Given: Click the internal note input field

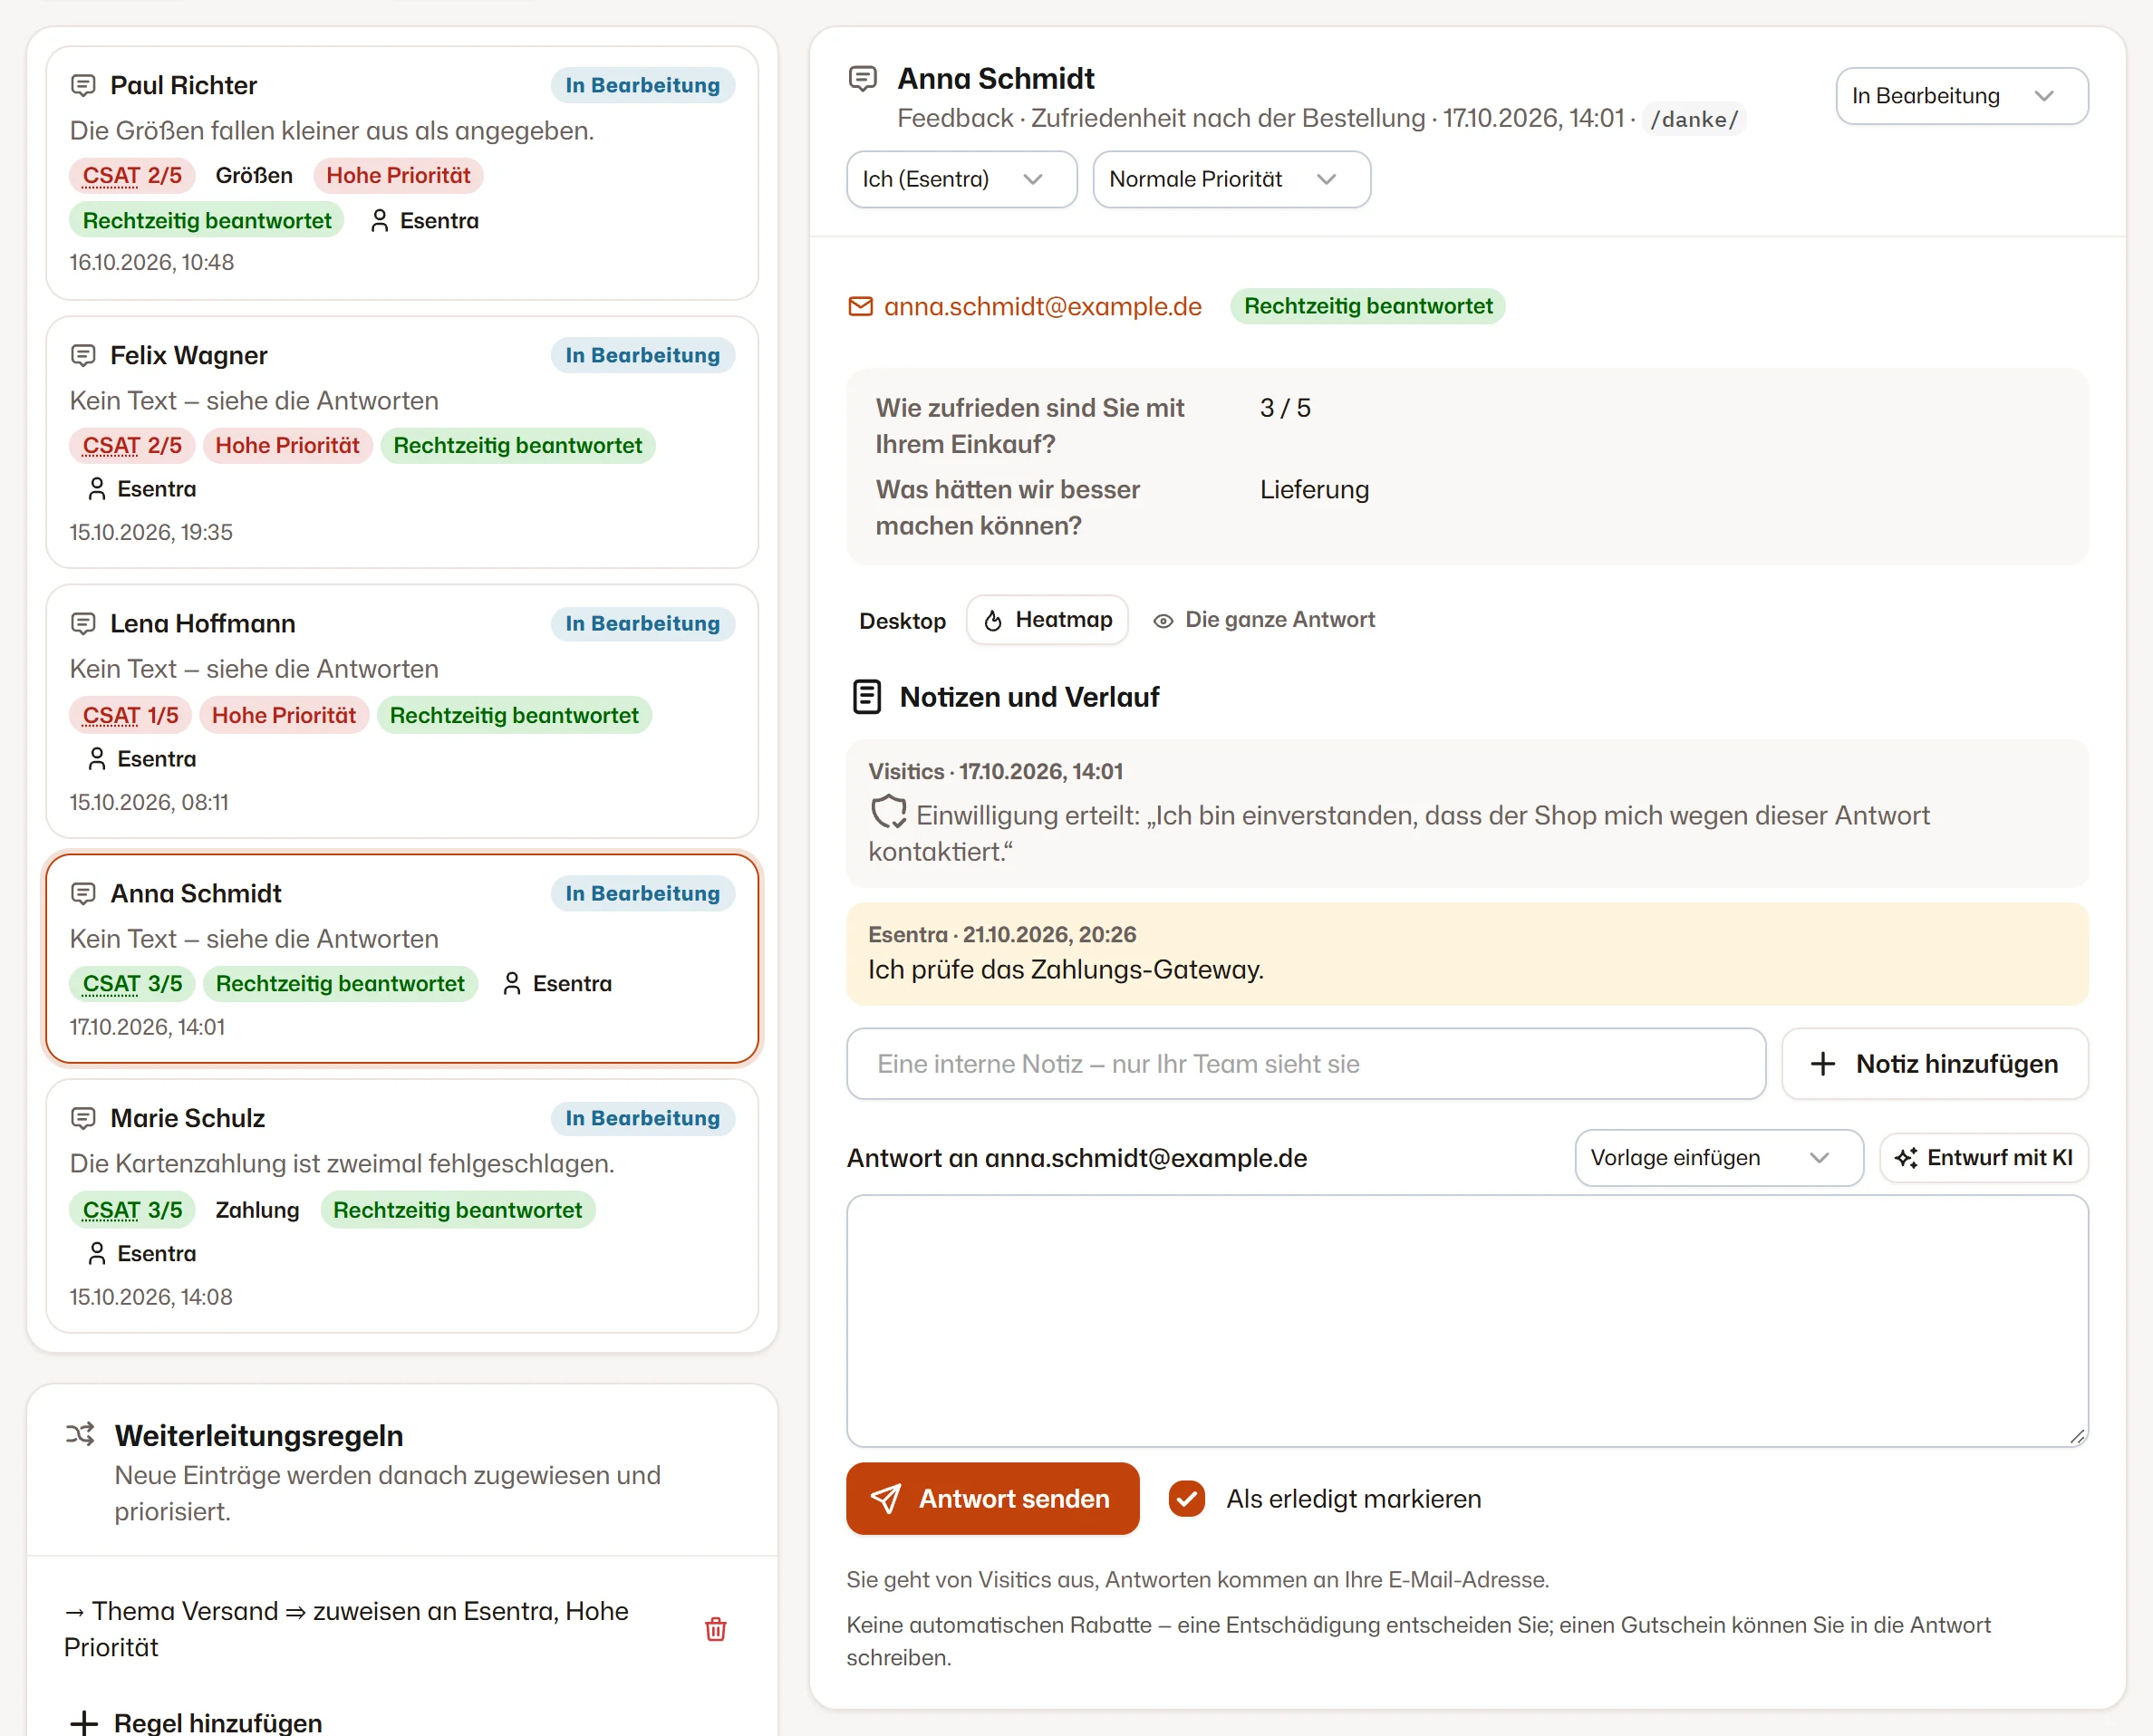Looking at the screenshot, I should 1306,1064.
